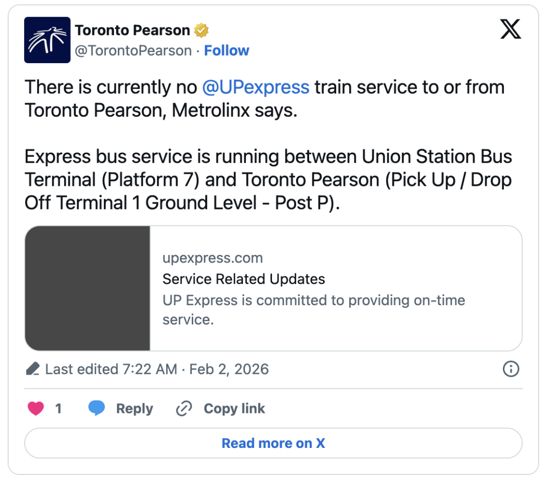Open the X logo icon

click(511, 31)
